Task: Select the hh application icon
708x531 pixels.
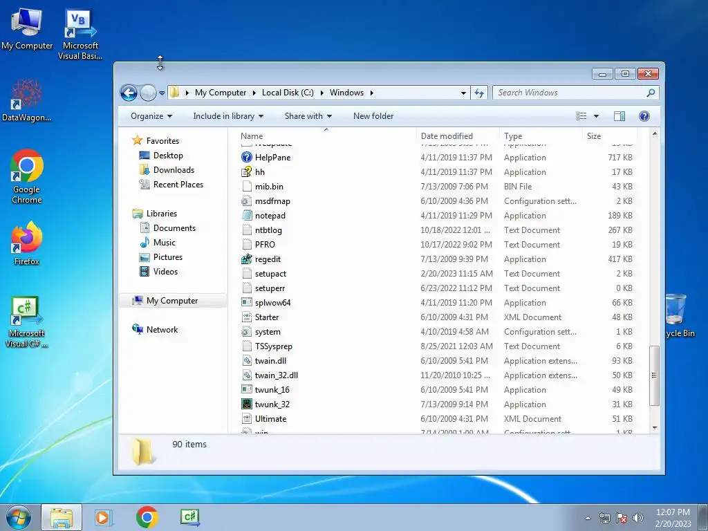Action: (247, 171)
